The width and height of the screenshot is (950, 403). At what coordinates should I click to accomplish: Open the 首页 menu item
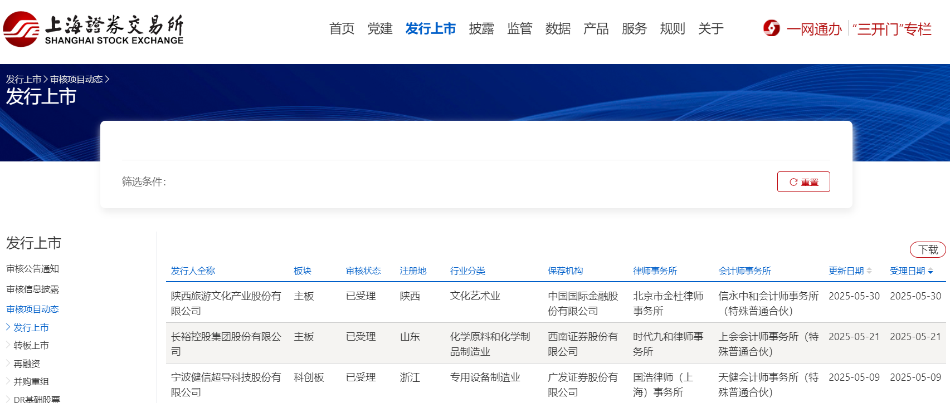tap(342, 29)
